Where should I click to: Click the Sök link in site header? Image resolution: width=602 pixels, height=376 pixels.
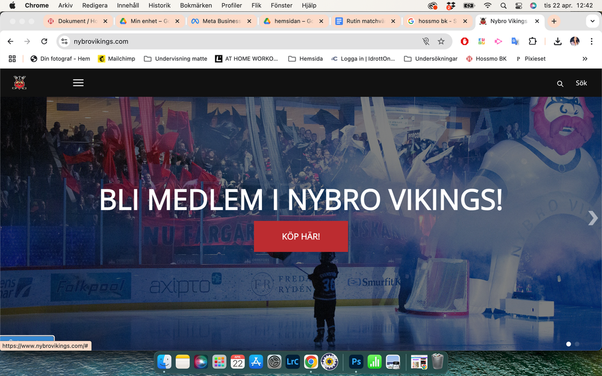[x=582, y=83]
